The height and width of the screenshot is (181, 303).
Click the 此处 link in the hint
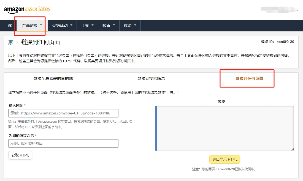[x=28, y=122]
